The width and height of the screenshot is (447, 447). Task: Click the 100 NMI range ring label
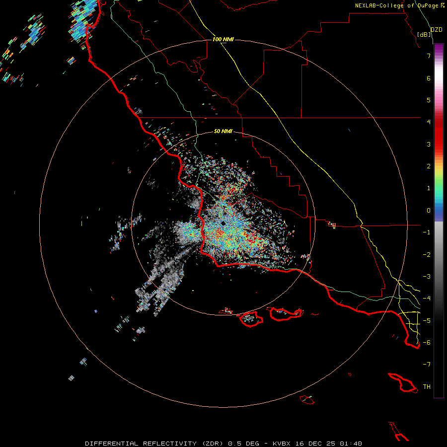click(x=223, y=39)
